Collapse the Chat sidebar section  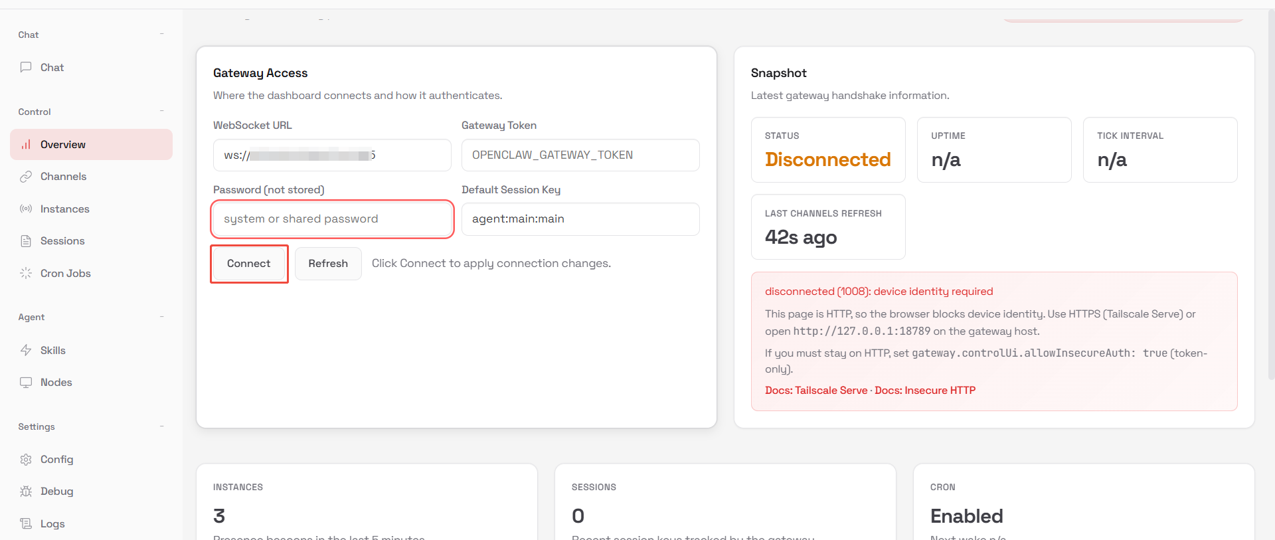(x=162, y=34)
